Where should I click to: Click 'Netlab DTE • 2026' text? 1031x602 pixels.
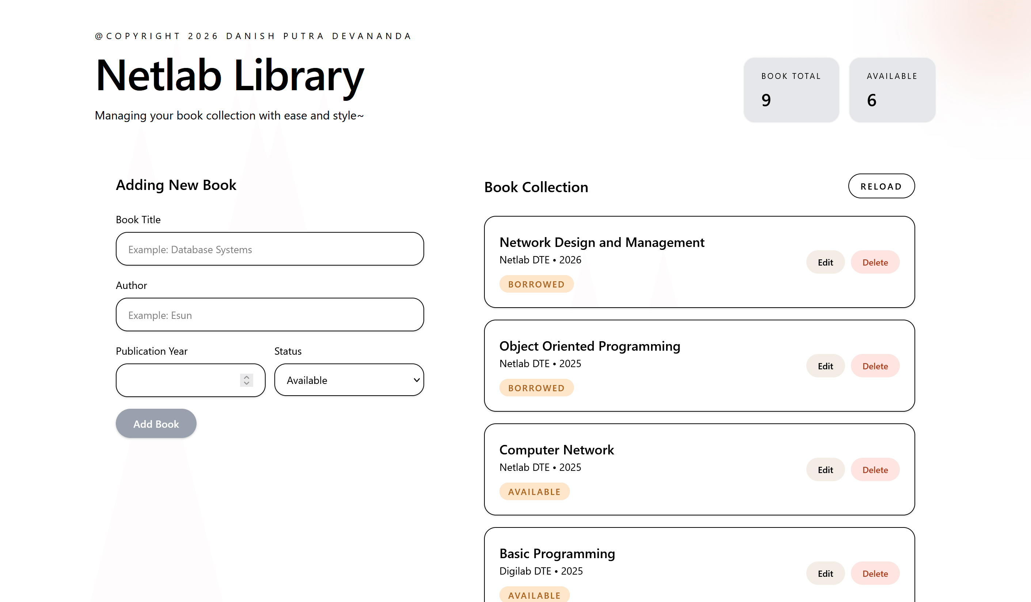pyautogui.click(x=540, y=260)
